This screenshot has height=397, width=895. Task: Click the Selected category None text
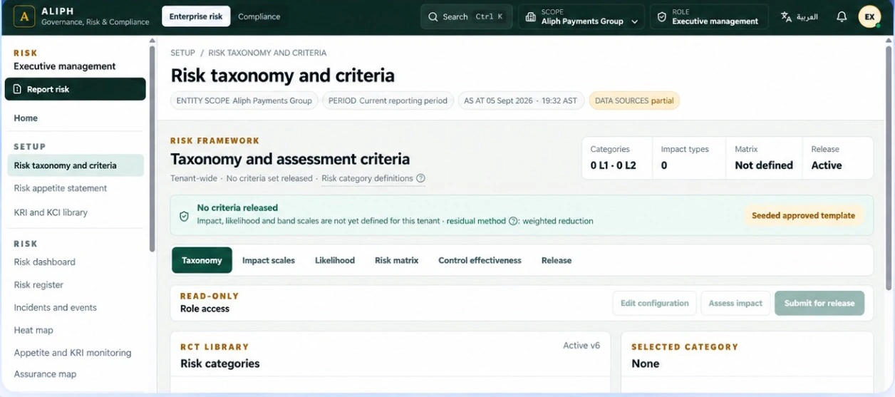646,364
